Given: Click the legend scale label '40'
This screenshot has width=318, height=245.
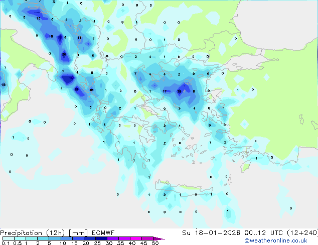Looking at the screenshot, I should (x=132, y=243).
